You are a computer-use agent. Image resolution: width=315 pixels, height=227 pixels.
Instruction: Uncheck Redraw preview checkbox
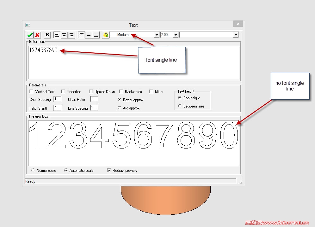(x=109, y=170)
